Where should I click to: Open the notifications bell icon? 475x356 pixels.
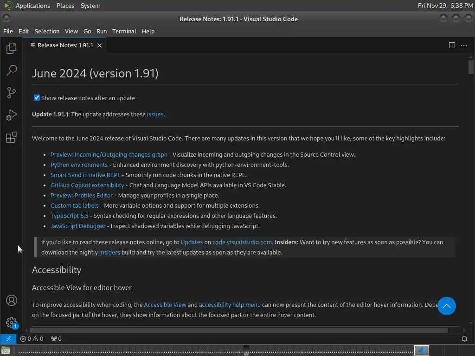pyautogui.click(x=464, y=339)
